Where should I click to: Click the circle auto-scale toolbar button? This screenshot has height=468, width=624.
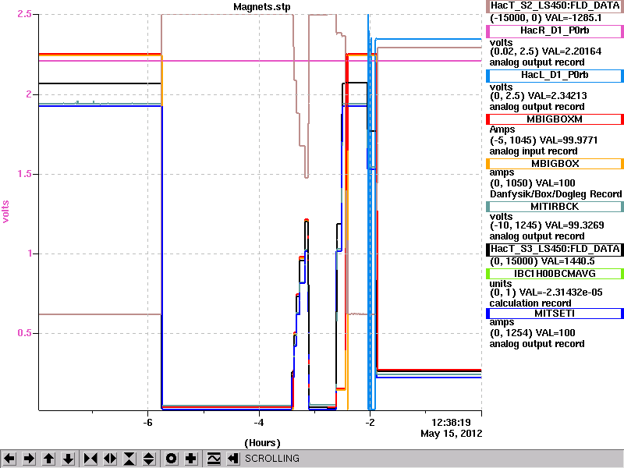pos(171,459)
